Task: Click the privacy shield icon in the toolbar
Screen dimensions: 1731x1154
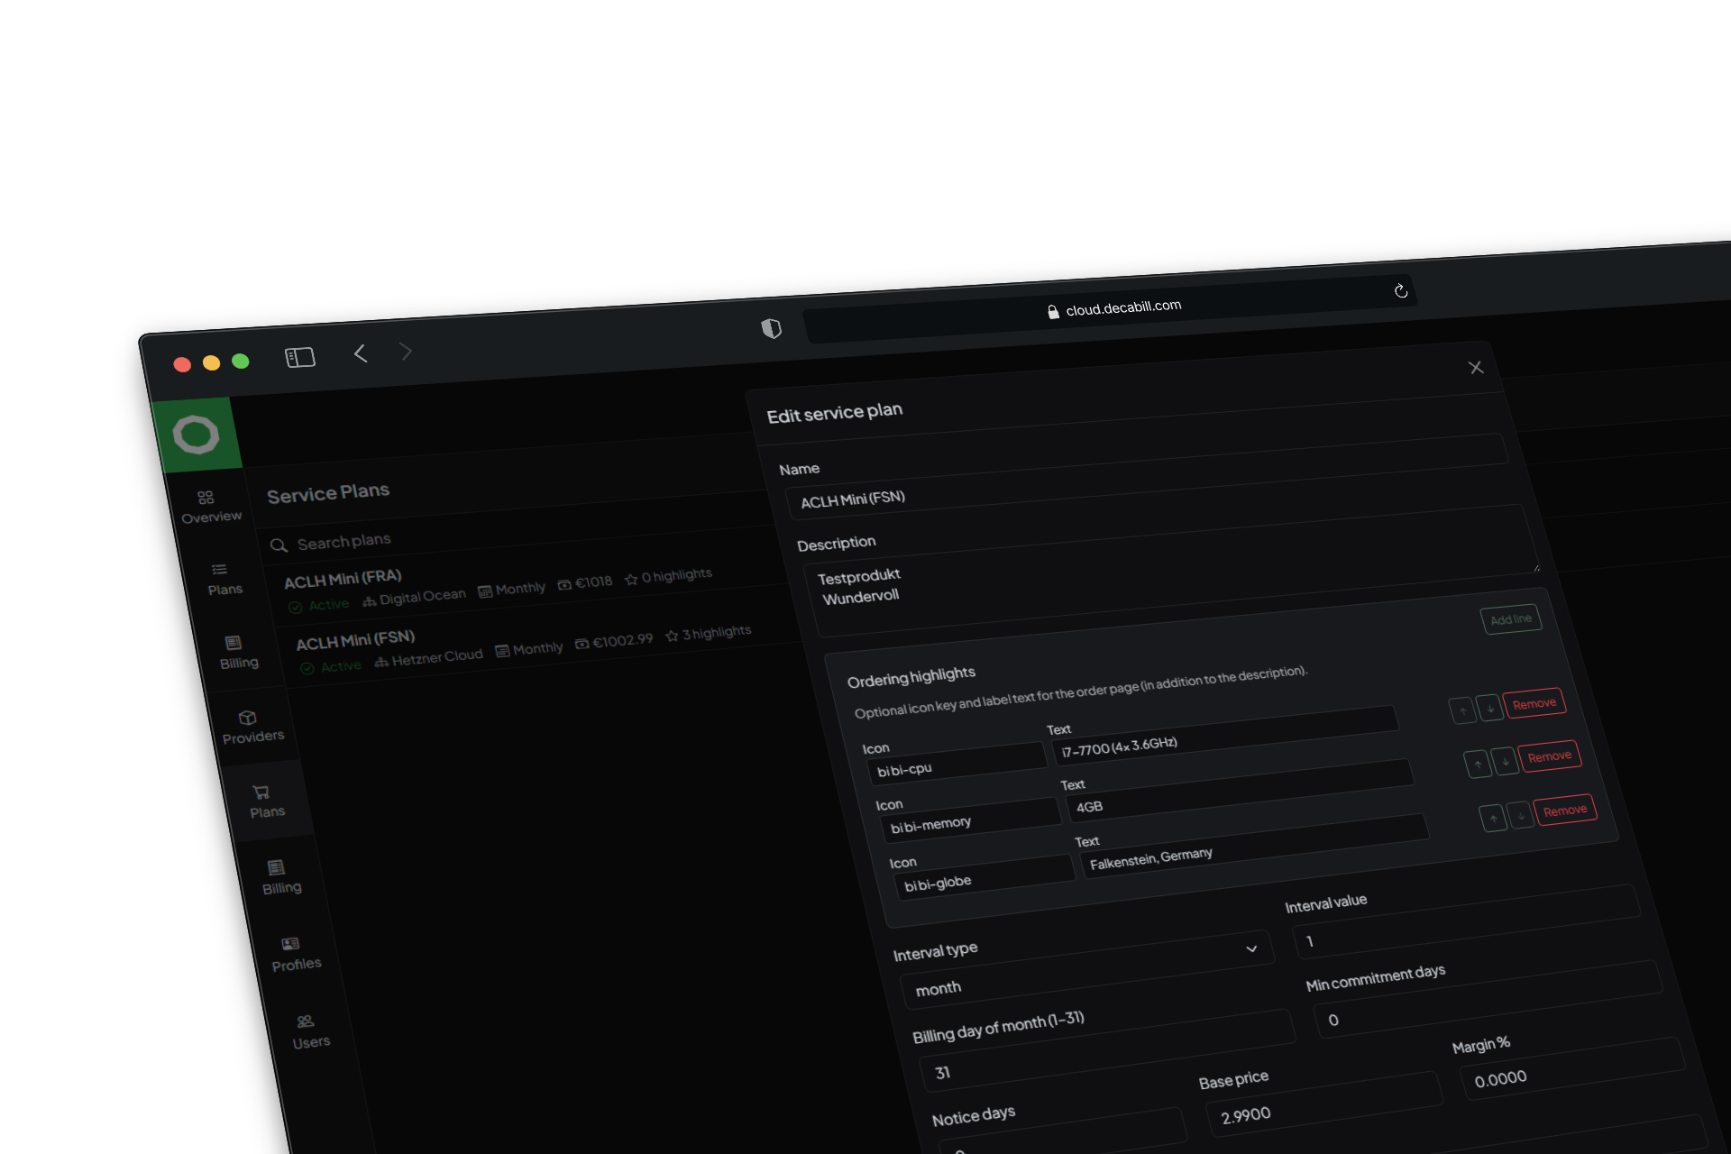Action: pos(771,328)
